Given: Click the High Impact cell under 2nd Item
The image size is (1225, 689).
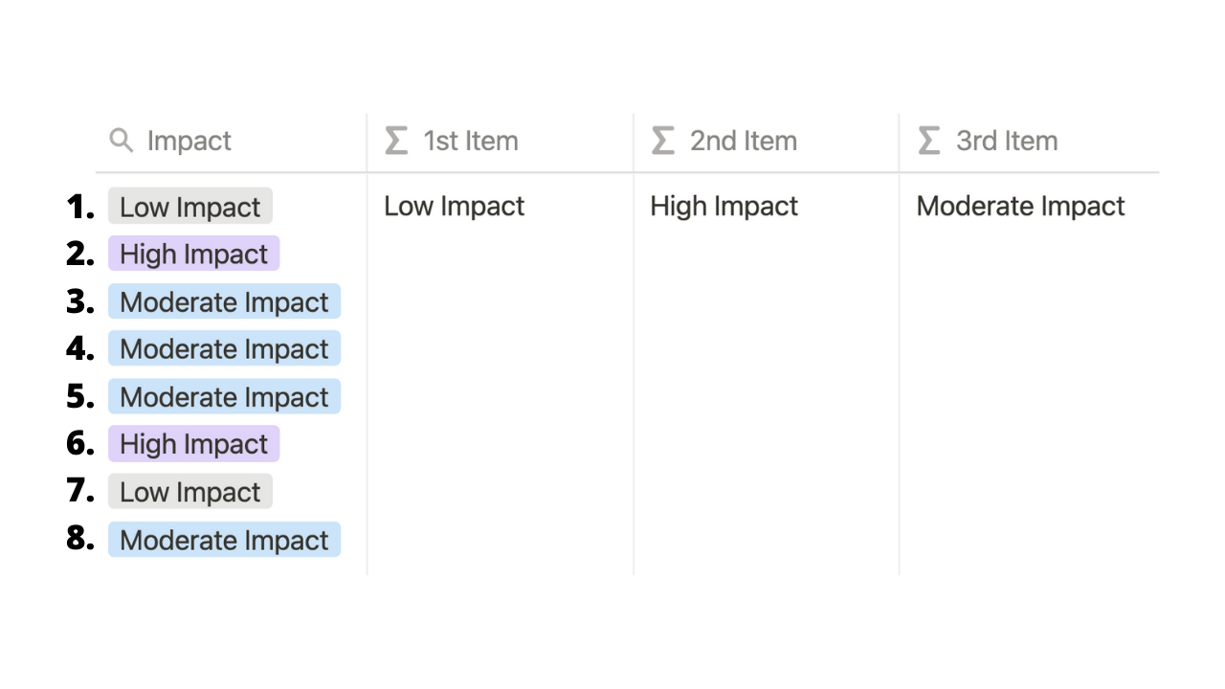Looking at the screenshot, I should [x=724, y=207].
